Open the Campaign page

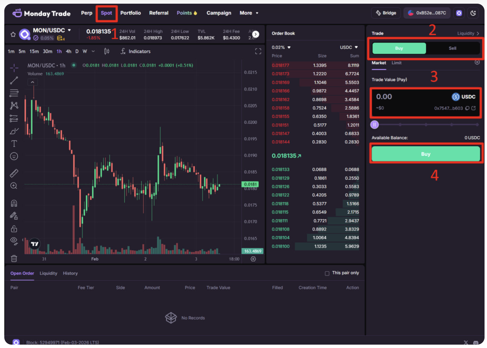click(219, 13)
